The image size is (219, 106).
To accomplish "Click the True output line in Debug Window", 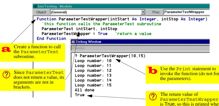I will point(80,95).
